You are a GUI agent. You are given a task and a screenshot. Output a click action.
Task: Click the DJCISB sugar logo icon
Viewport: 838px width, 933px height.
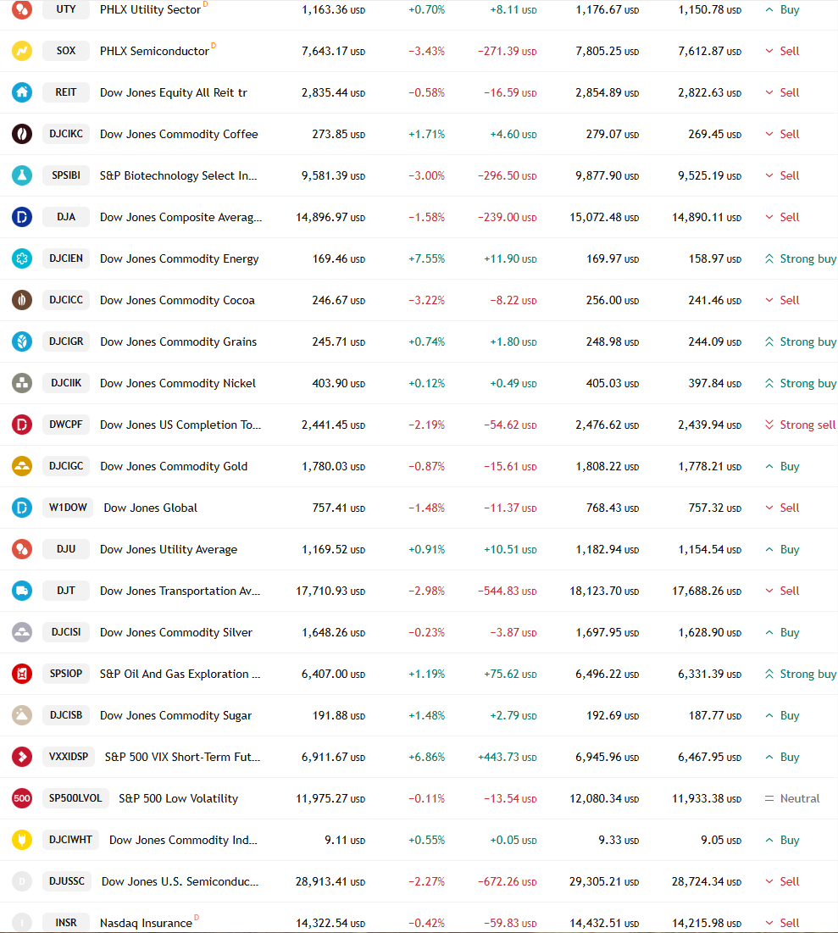point(22,715)
